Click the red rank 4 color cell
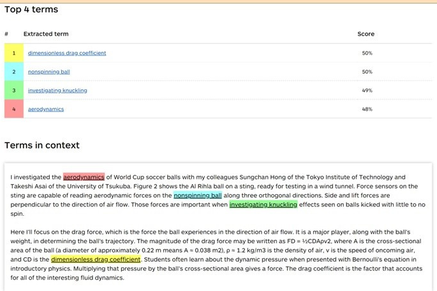This screenshot has width=437, height=291. 14,109
